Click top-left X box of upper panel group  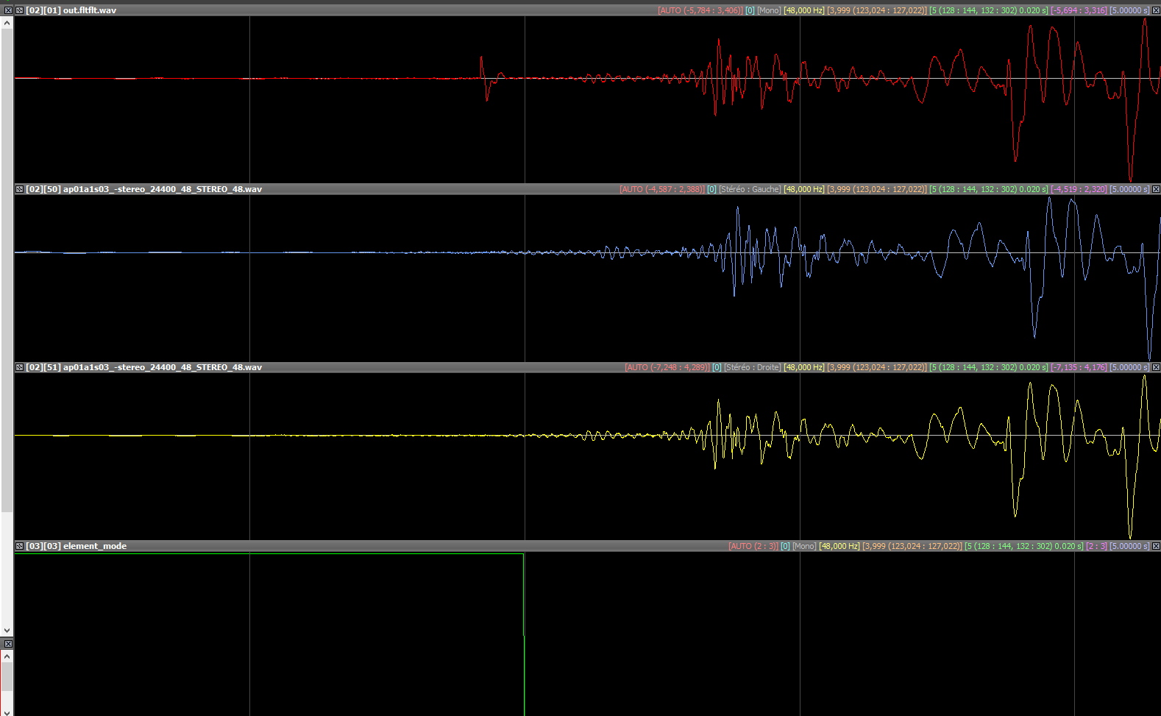pos(8,10)
